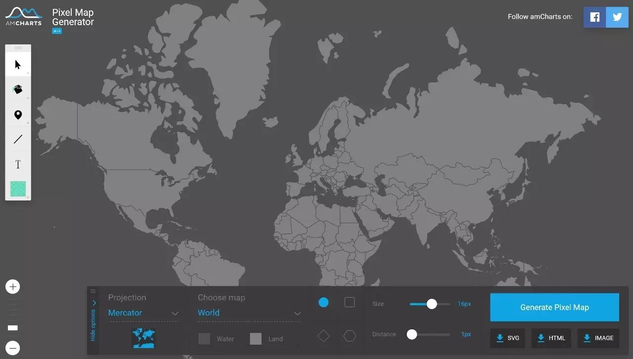The width and height of the screenshot is (633, 359).
Task: Click the options panel hamburger menu icon
Action: tap(93, 291)
